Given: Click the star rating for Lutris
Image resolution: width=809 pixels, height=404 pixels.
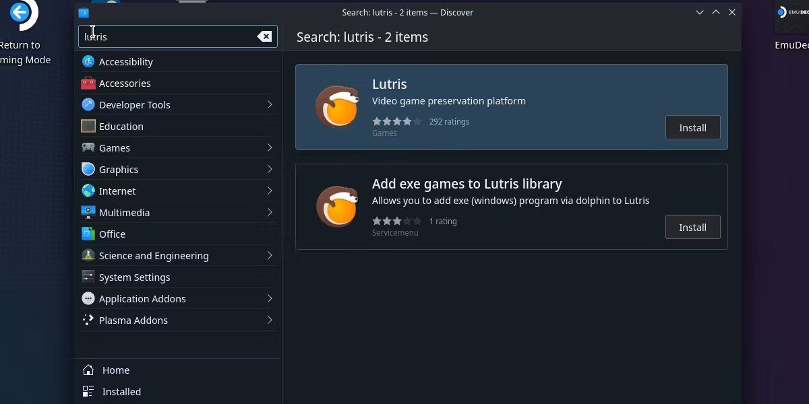Looking at the screenshot, I should click(396, 121).
